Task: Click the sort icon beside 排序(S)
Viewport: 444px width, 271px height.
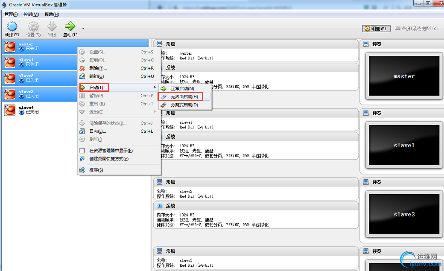Action: pyautogui.click(x=82, y=170)
